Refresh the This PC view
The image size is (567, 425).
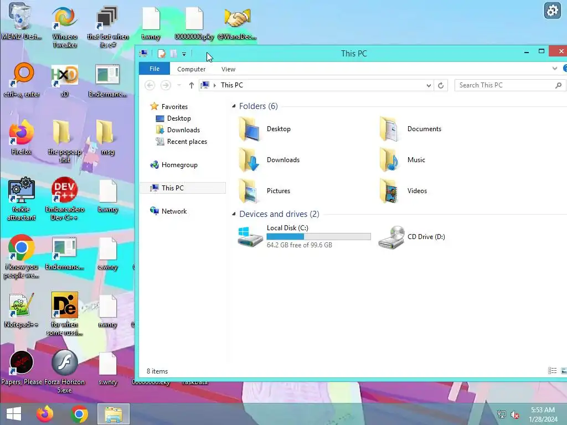441,86
